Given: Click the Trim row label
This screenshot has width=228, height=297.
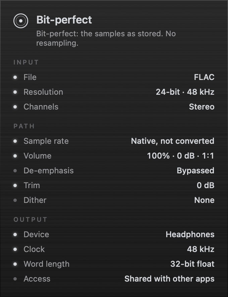Looking at the screenshot, I should point(32,185).
